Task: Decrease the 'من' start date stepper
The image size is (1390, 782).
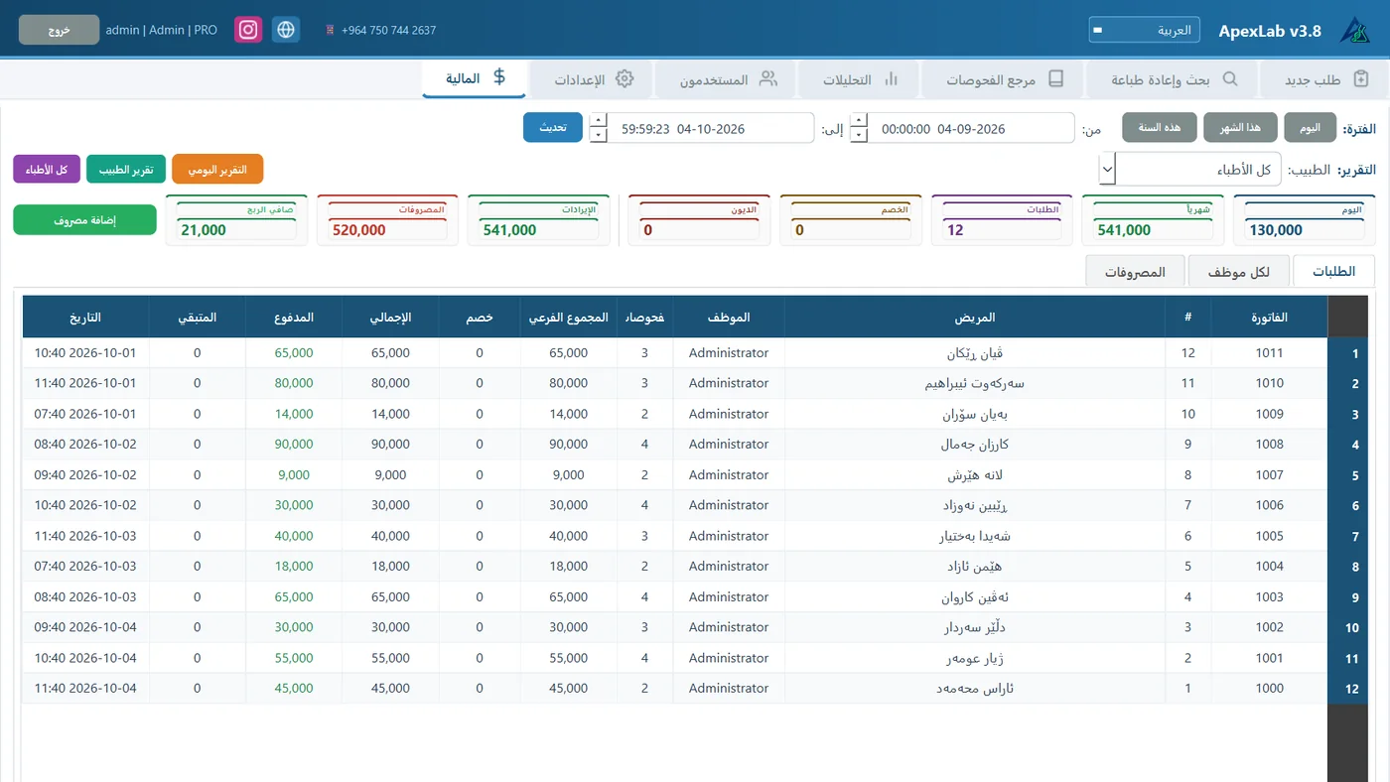Action: tap(859, 136)
